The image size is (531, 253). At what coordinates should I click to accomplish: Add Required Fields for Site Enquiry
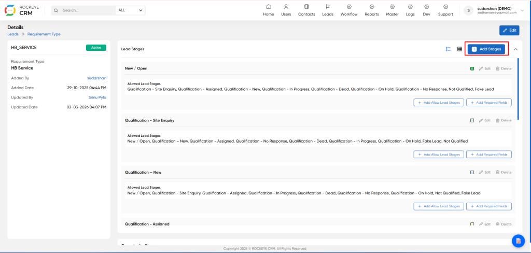coord(488,154)
